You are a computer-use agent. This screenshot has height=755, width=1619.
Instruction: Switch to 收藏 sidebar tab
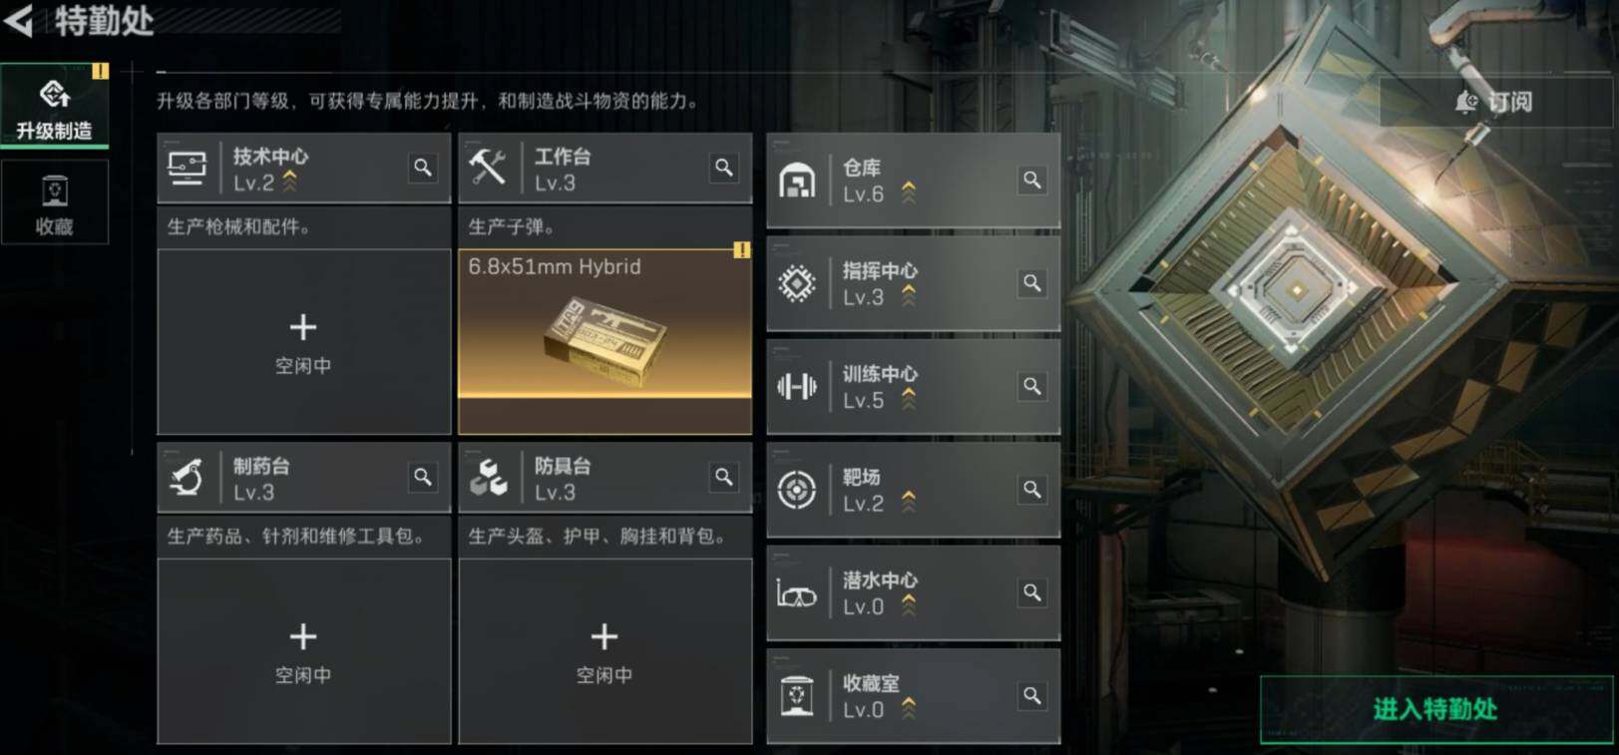click(54, 202)
